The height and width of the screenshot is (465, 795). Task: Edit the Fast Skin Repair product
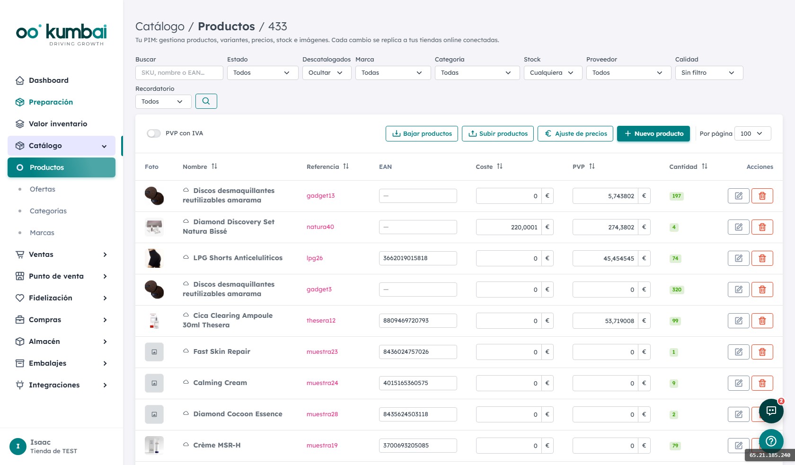pos(738,352)
